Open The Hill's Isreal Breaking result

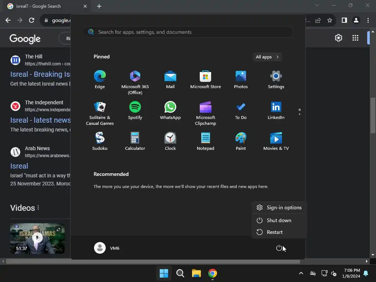click(40, 74)
